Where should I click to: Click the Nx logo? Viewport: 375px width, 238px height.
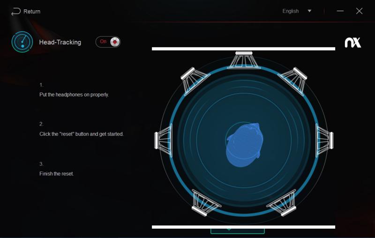point(353,43)
